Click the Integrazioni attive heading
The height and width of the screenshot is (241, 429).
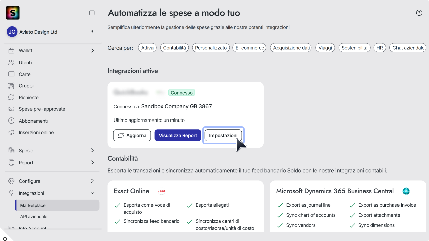[x=132, y=71]
